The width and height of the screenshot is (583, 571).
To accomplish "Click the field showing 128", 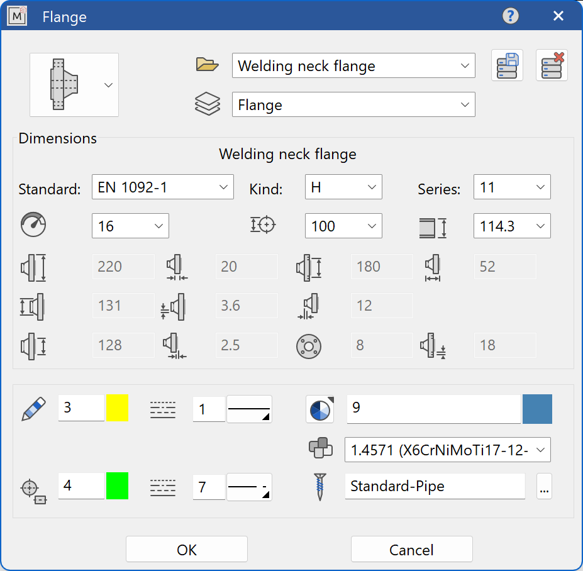I will (x=123, y=345).
